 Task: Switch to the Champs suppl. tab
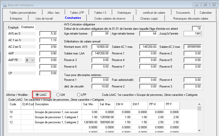click(x=149, y=19)
